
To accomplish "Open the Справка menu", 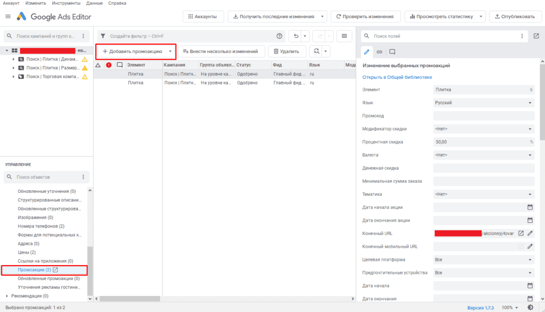I will click(x=117, y=3).
